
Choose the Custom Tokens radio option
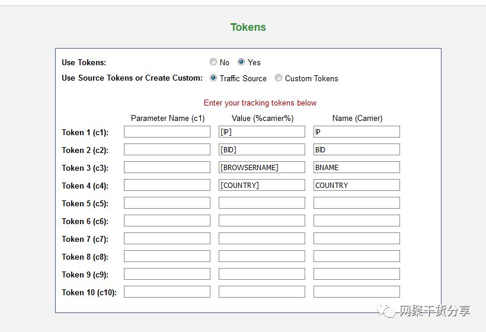point(279,78)
